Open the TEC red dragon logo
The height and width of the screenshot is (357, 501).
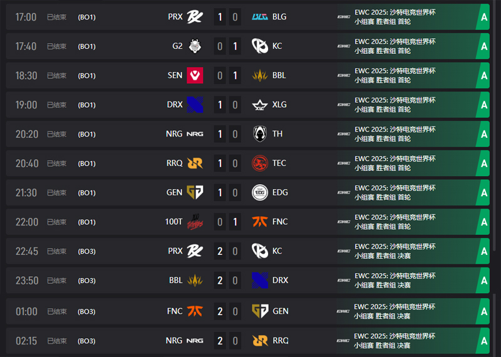tap(260, 163)
